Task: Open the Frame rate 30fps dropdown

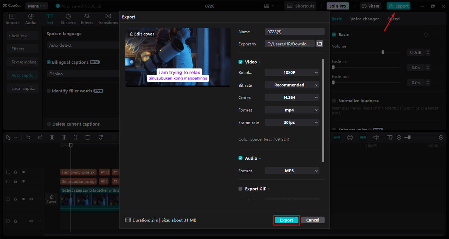Action: (292, 122)
